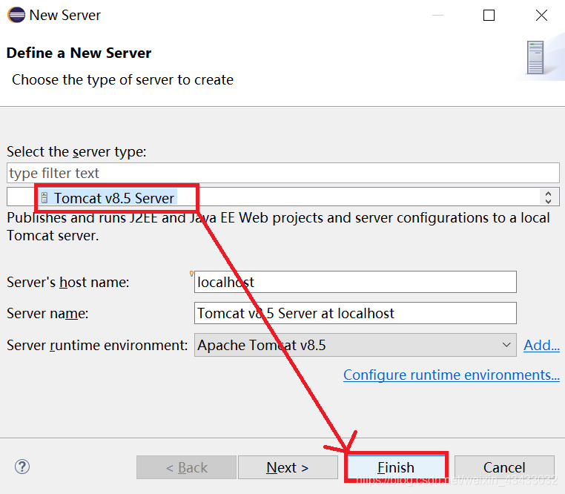
Task: Click the server list scroll down arrow
Action: tap(548, 201)
